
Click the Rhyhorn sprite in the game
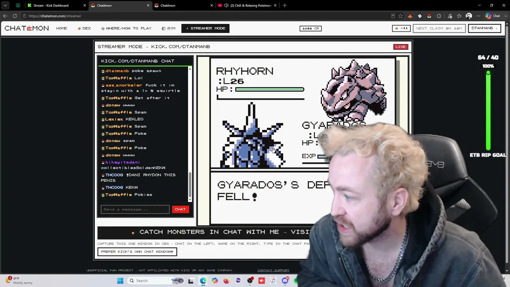coord(353,90)
